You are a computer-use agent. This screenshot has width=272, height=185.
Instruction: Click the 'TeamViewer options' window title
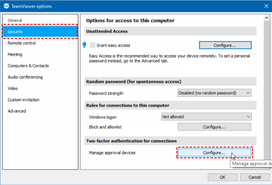[x=32, y=6]
